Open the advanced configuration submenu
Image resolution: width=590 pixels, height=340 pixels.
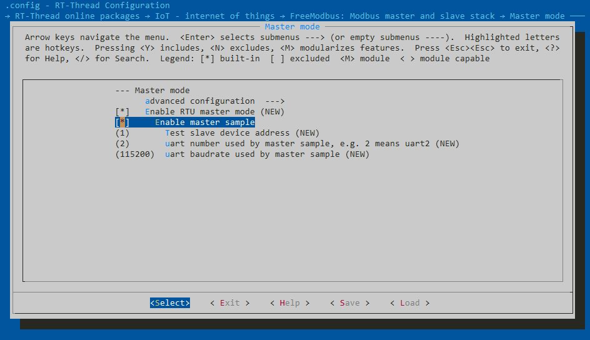coord(214,101)
